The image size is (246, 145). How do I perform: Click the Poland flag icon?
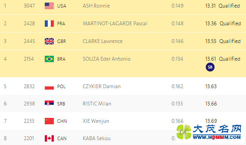(49, 87)
